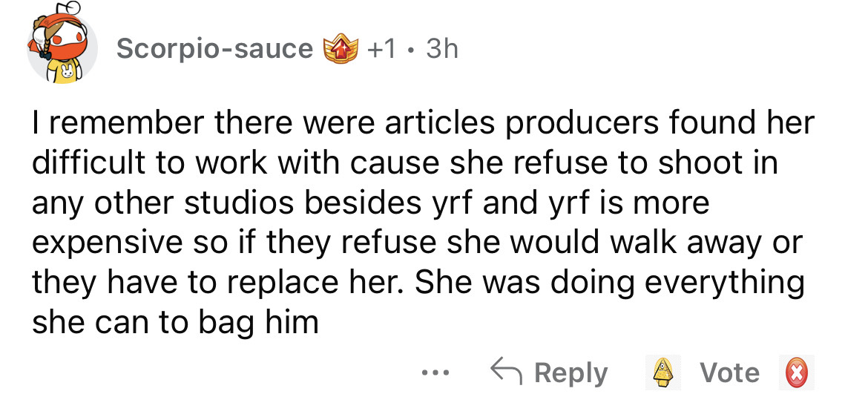Click the line starting "expensive so if they"

(415, 242)
